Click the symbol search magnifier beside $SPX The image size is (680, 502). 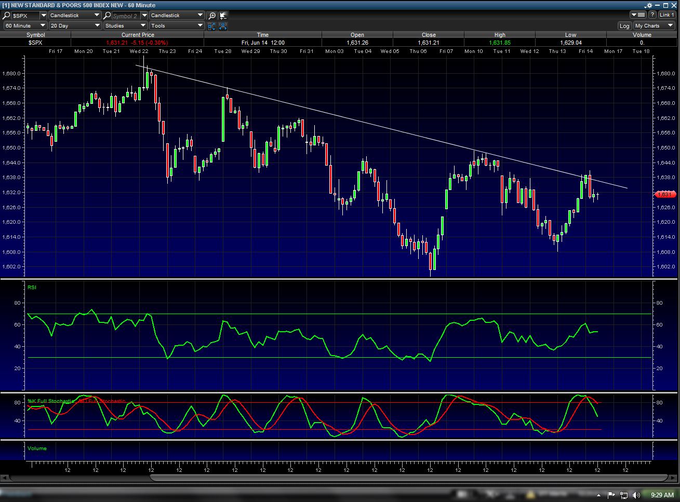(x=7, y=16)
